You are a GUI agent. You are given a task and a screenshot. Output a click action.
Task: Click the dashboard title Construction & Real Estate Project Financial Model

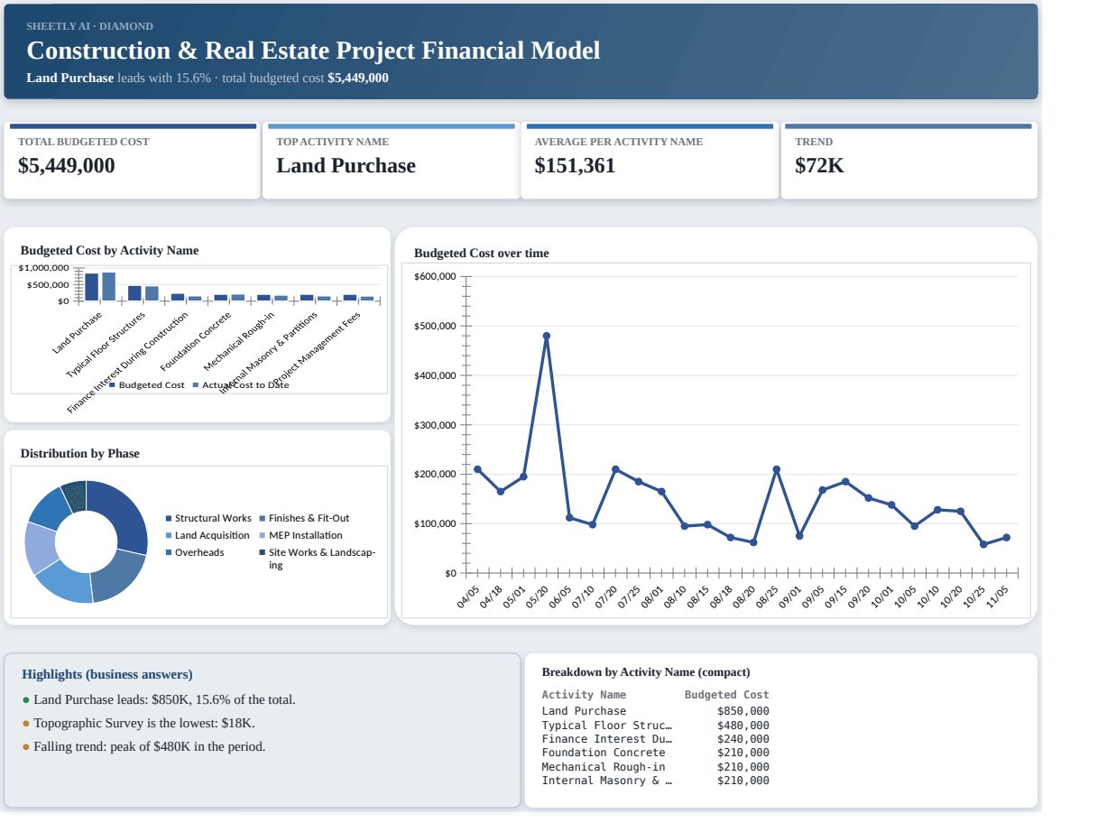313,51
